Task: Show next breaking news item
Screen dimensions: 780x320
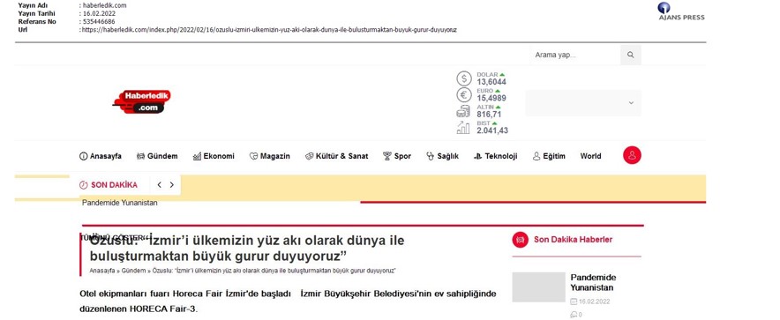Action: tap(172, 185)
